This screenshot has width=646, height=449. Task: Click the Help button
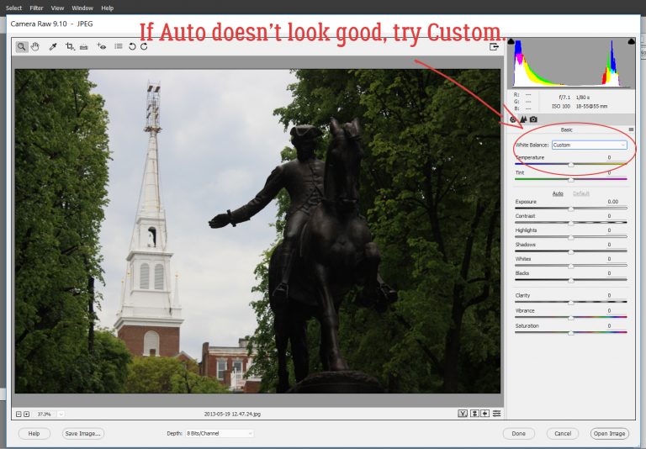coord(34,433)
